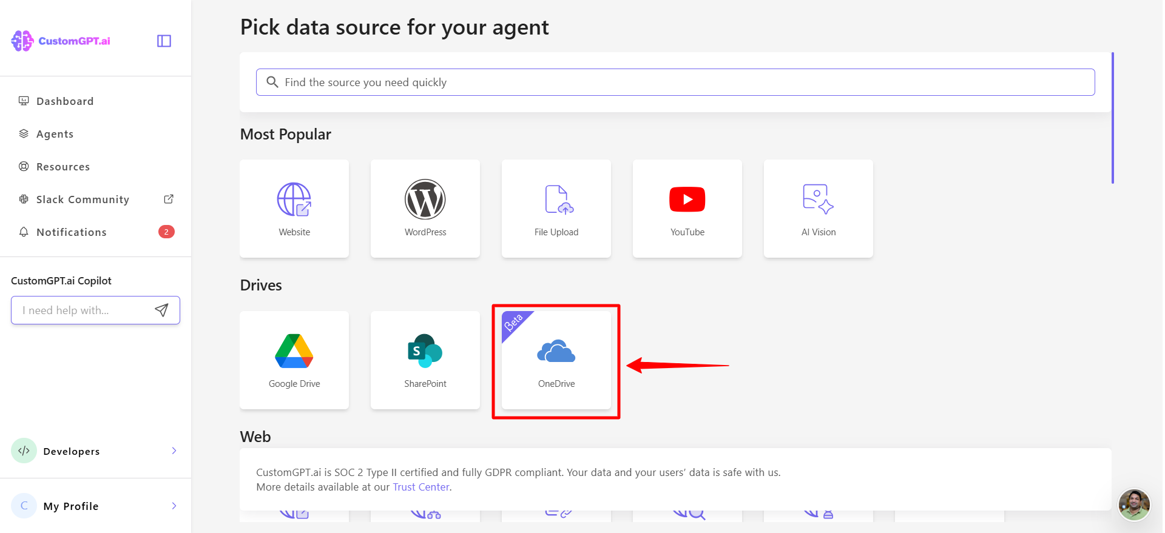1165x533 pixels.
Task: Click the Dashboard monitor icon
Action: 24,101
